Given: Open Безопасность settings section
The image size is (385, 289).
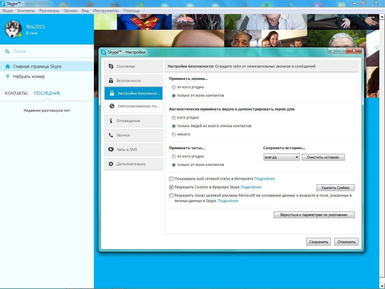Looking at the screenshot, I should pos(133,81).
